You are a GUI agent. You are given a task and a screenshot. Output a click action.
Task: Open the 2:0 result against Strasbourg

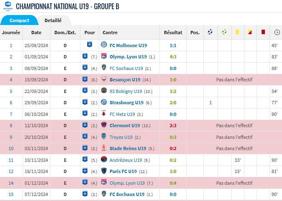(x=173, y=103)
